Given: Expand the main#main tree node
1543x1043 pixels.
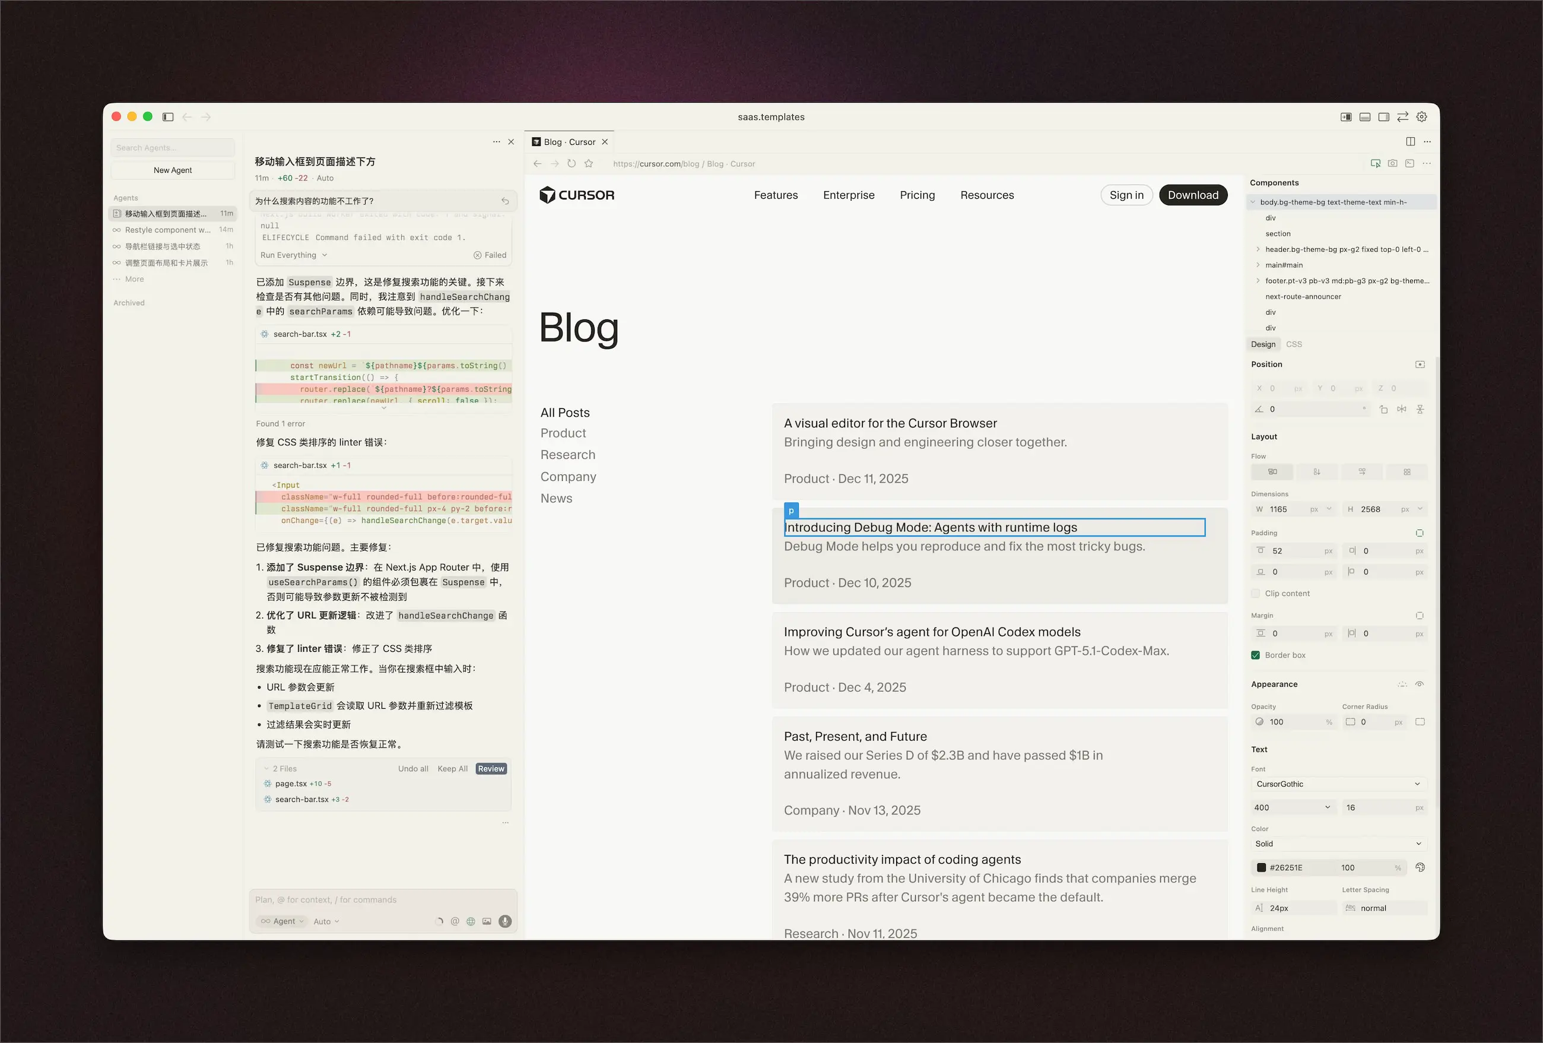Looking at the screenshot, I should click(x=1258, y=265).
